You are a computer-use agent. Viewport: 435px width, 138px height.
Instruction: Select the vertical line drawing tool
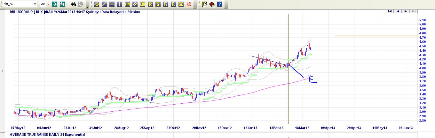click(119, 4)
